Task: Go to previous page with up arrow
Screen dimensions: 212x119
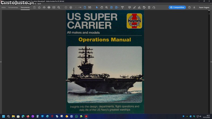Action: pos(66,7)
